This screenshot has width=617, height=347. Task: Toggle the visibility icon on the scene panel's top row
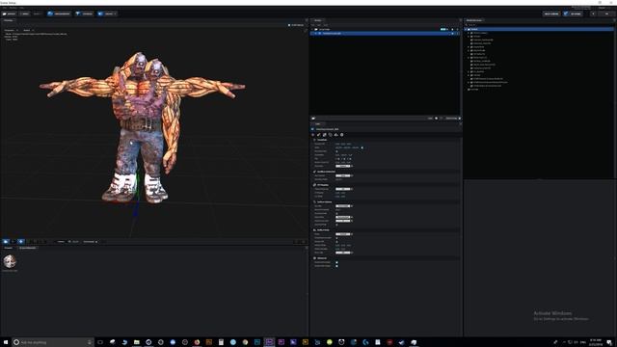452,30
